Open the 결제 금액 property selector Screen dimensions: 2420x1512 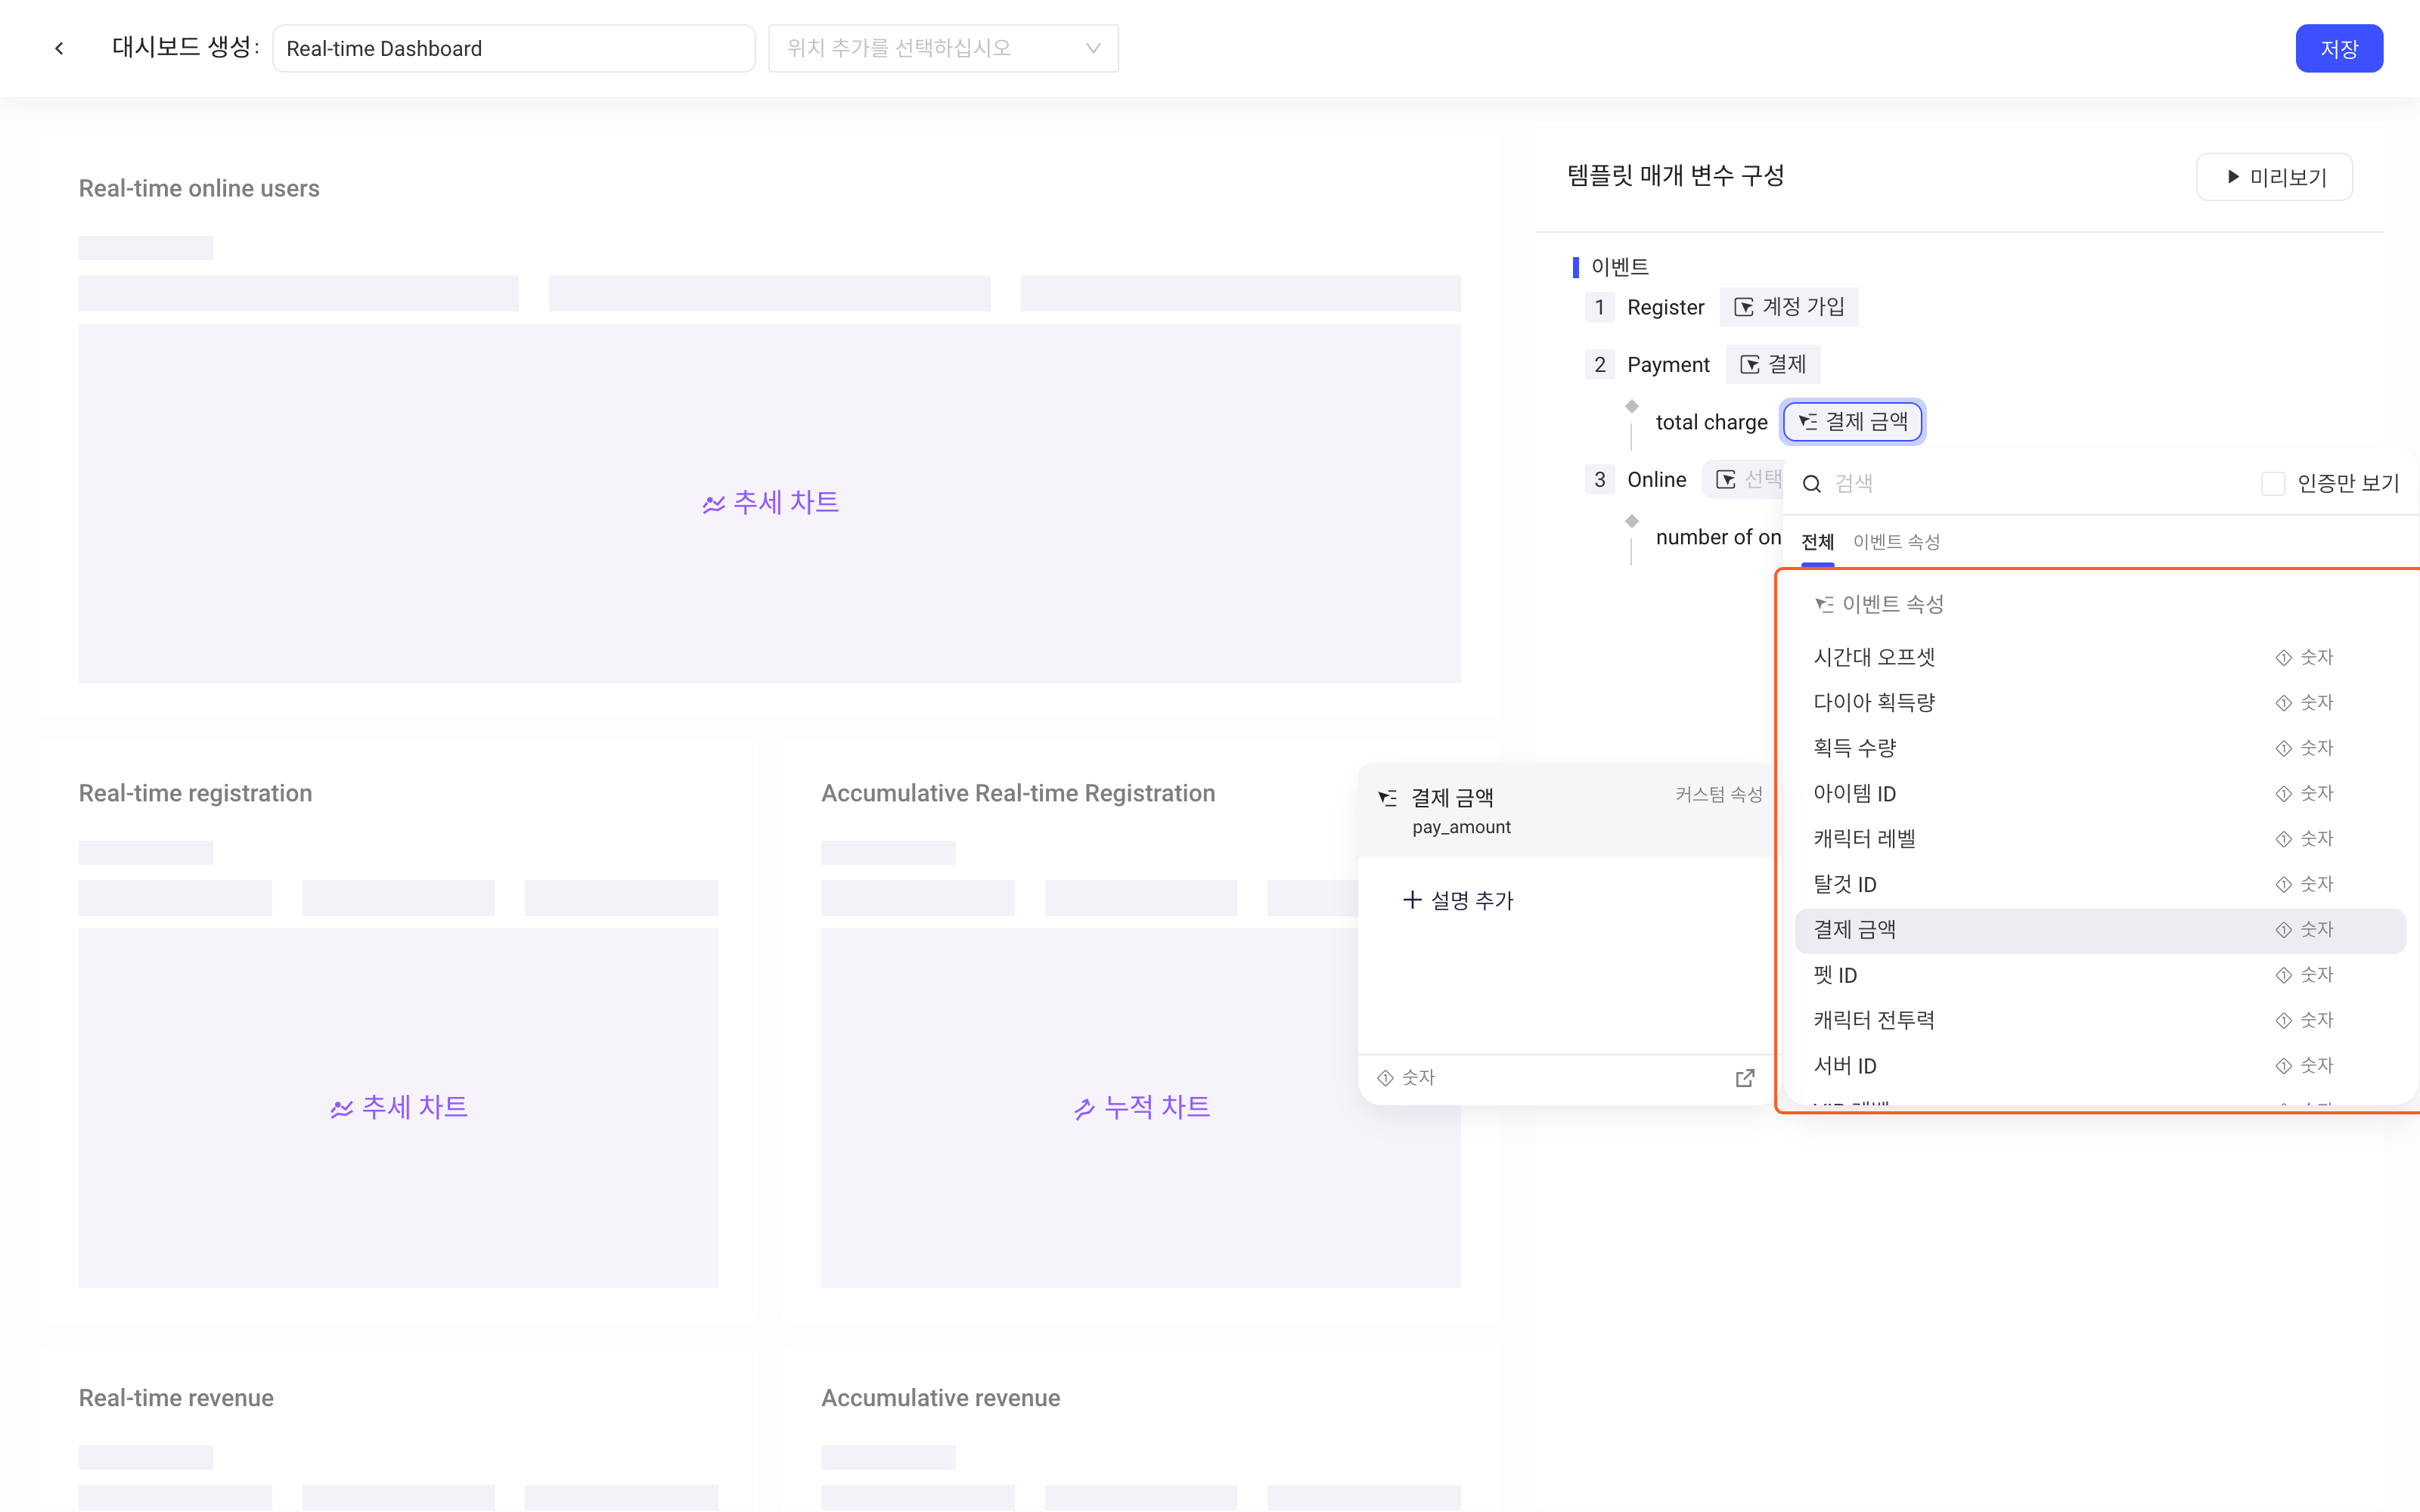point(1853,422)
